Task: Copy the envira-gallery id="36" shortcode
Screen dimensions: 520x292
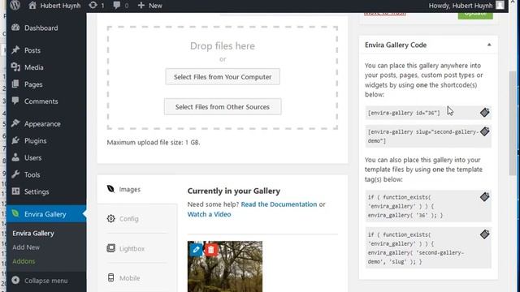Action: [x=484, y=112]
